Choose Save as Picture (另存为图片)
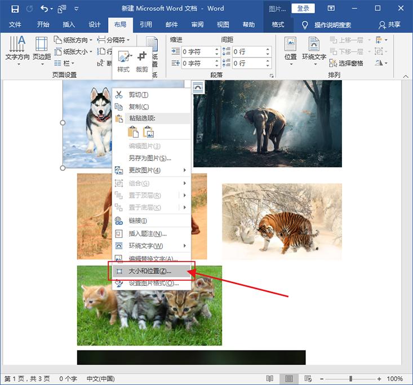This screenshot has height=385, width=413. (x=151, y=158)
